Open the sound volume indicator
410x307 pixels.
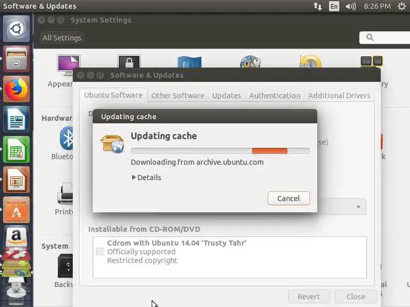click(x=351, y=6)
